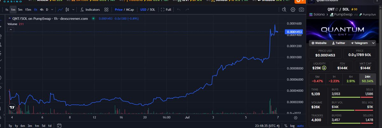This screenshot has width=382, height=128.
Task: Expand the timeframe dropdown arrow
Action: point(52,10)
